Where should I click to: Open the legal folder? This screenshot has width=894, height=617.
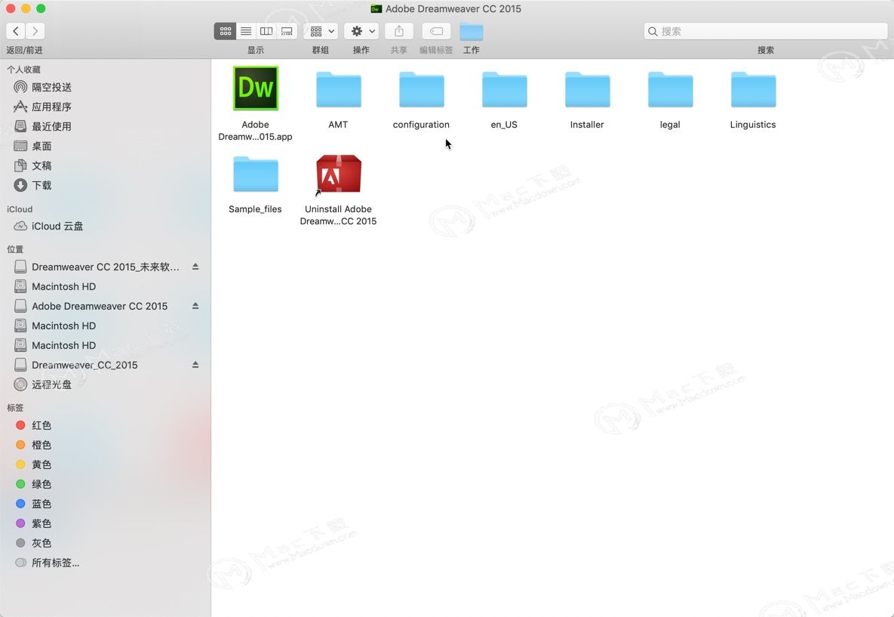[x=671, y=90]
